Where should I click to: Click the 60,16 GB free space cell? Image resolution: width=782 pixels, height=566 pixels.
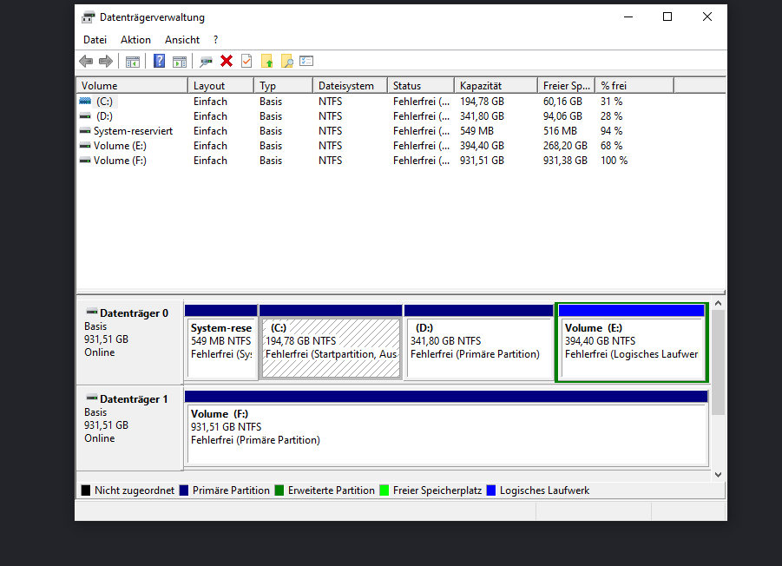coord(562,102)
